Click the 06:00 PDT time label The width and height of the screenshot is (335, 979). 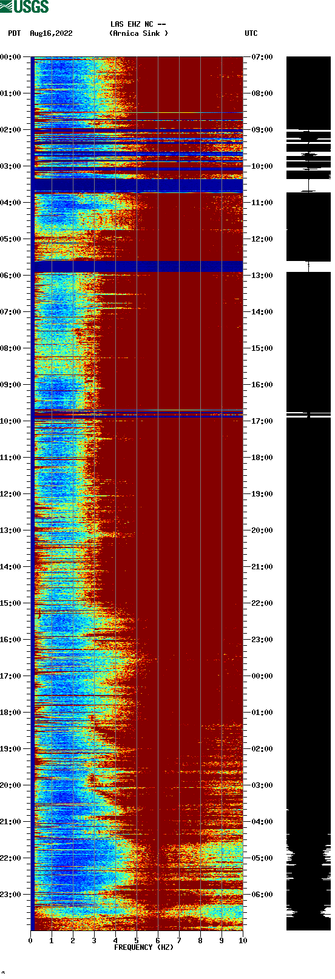tap(11, 276)
